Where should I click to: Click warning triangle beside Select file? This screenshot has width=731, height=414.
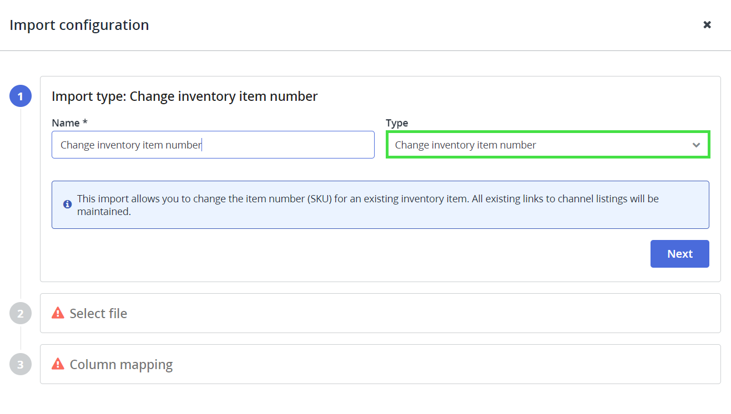point(58,313)
